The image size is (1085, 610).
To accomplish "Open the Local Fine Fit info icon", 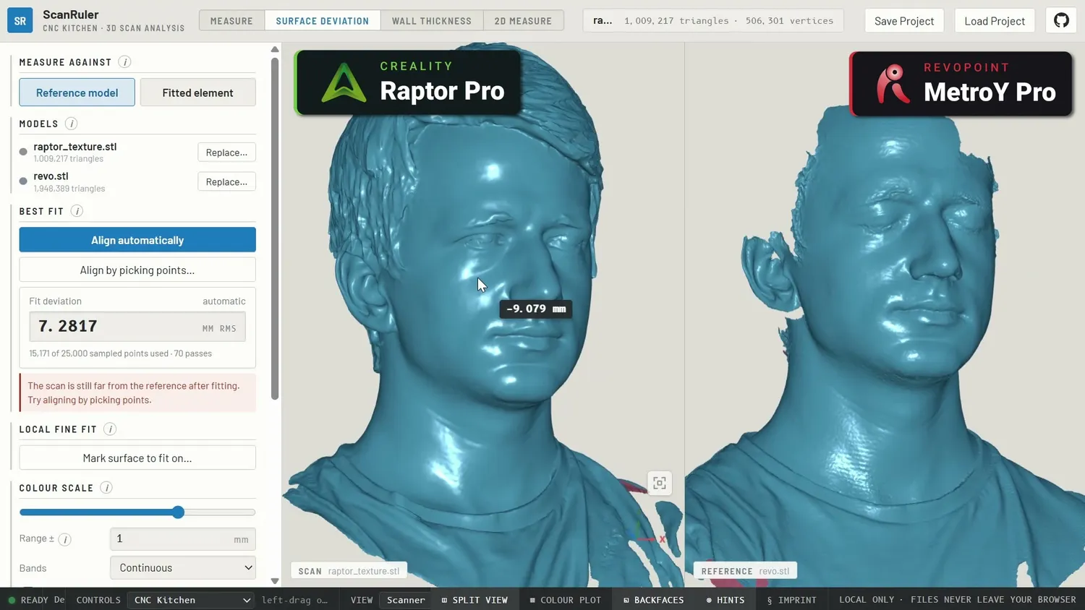I will tap(110, 429).
